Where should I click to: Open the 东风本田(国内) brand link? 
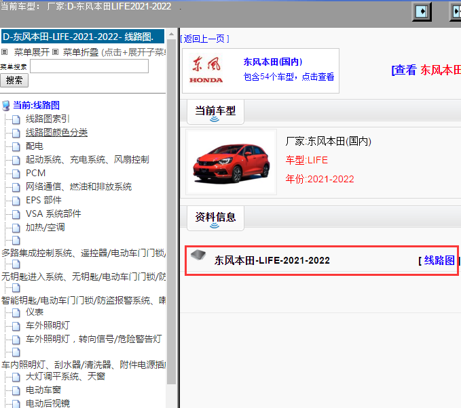click(272, 62)
